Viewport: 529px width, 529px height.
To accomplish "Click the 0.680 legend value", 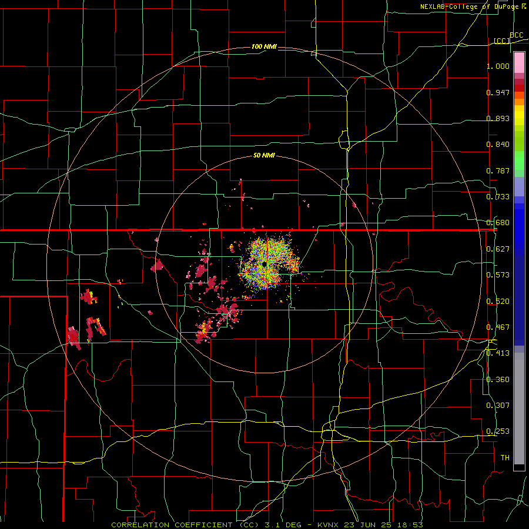I will pos(498,223).
